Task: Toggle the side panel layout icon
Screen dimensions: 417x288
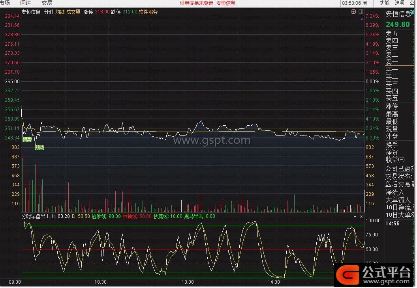Action: pos(361,12)
